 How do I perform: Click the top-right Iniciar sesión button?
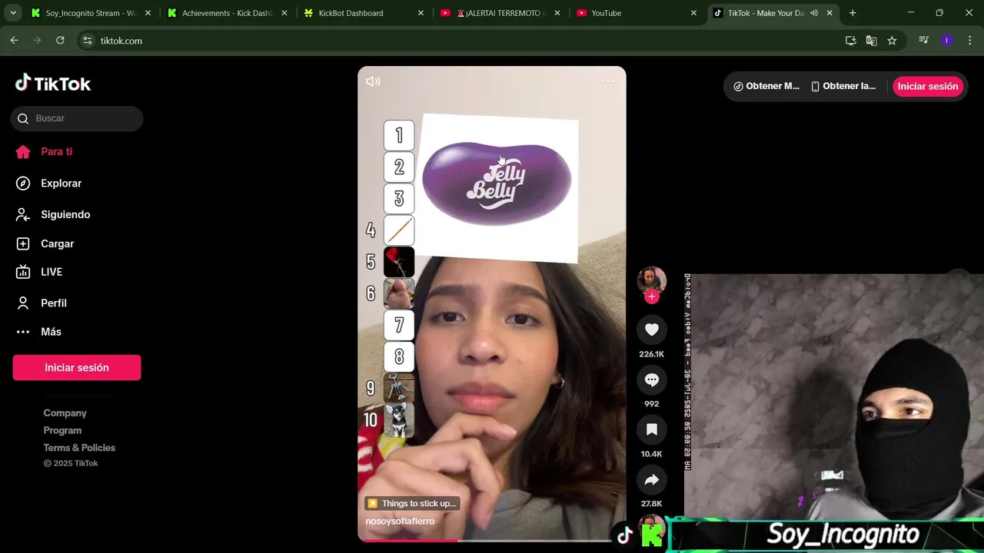pyautogui.click(x=928, y=86)
